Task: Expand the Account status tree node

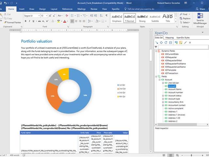Action: [163, 96]
